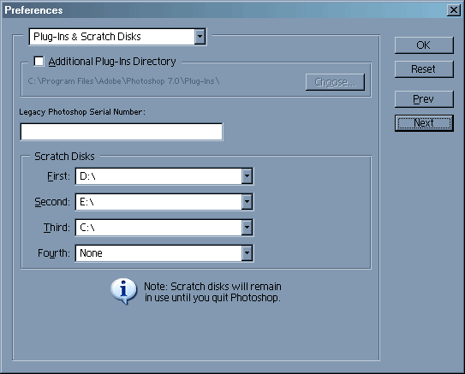Expand the Fourth scratch disk dropdown arrow
The image size is (465, 374).
pyautogui.click(x=247, y=253)
